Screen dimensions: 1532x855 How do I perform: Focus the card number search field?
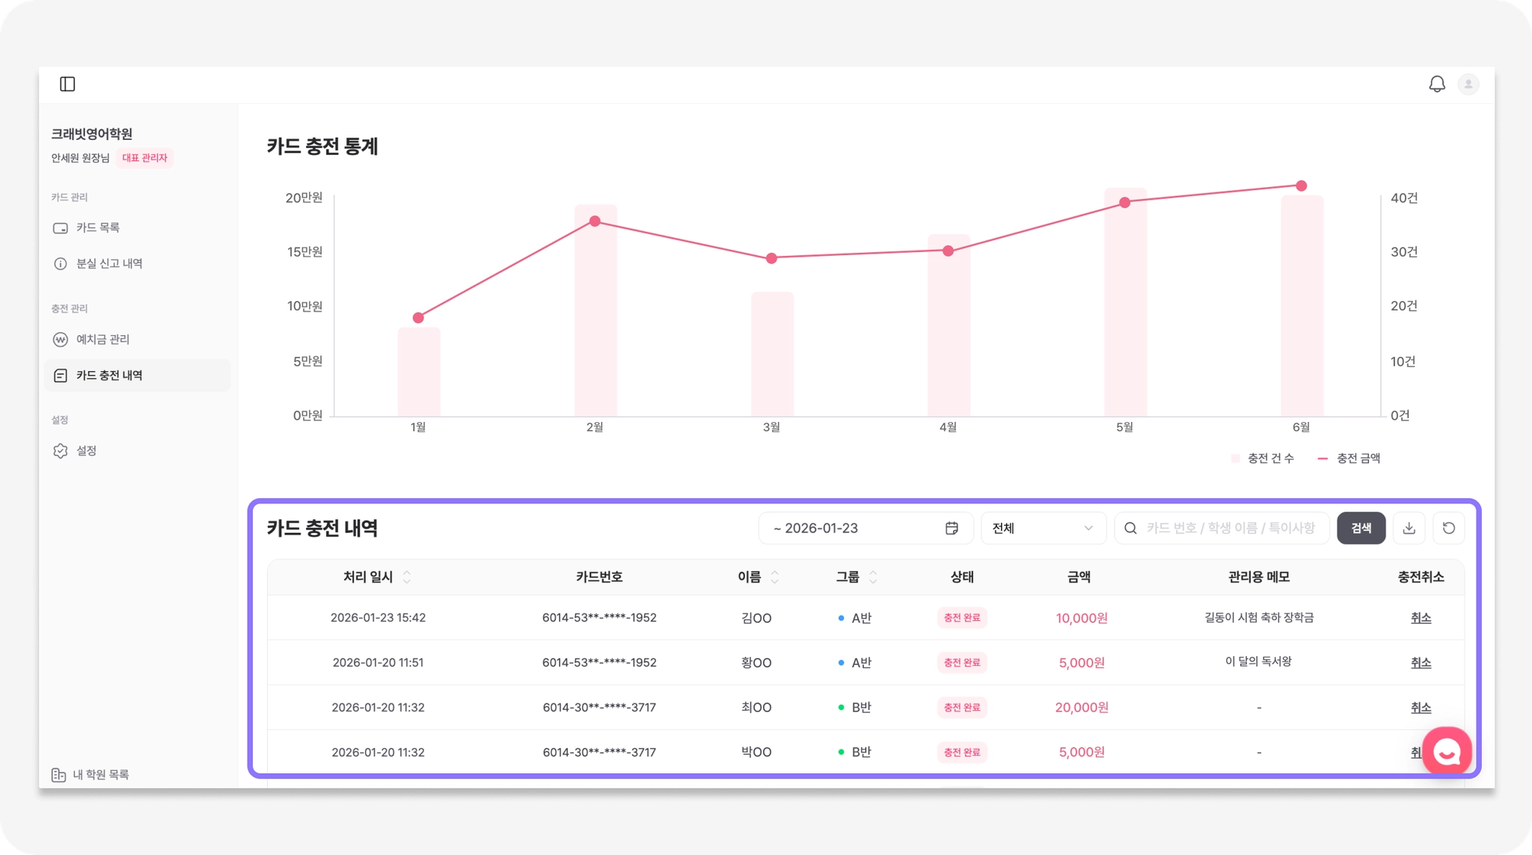click(1231, 528)
